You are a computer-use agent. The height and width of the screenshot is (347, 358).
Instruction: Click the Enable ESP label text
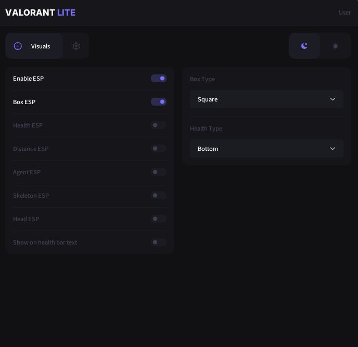tap(28, 79)
